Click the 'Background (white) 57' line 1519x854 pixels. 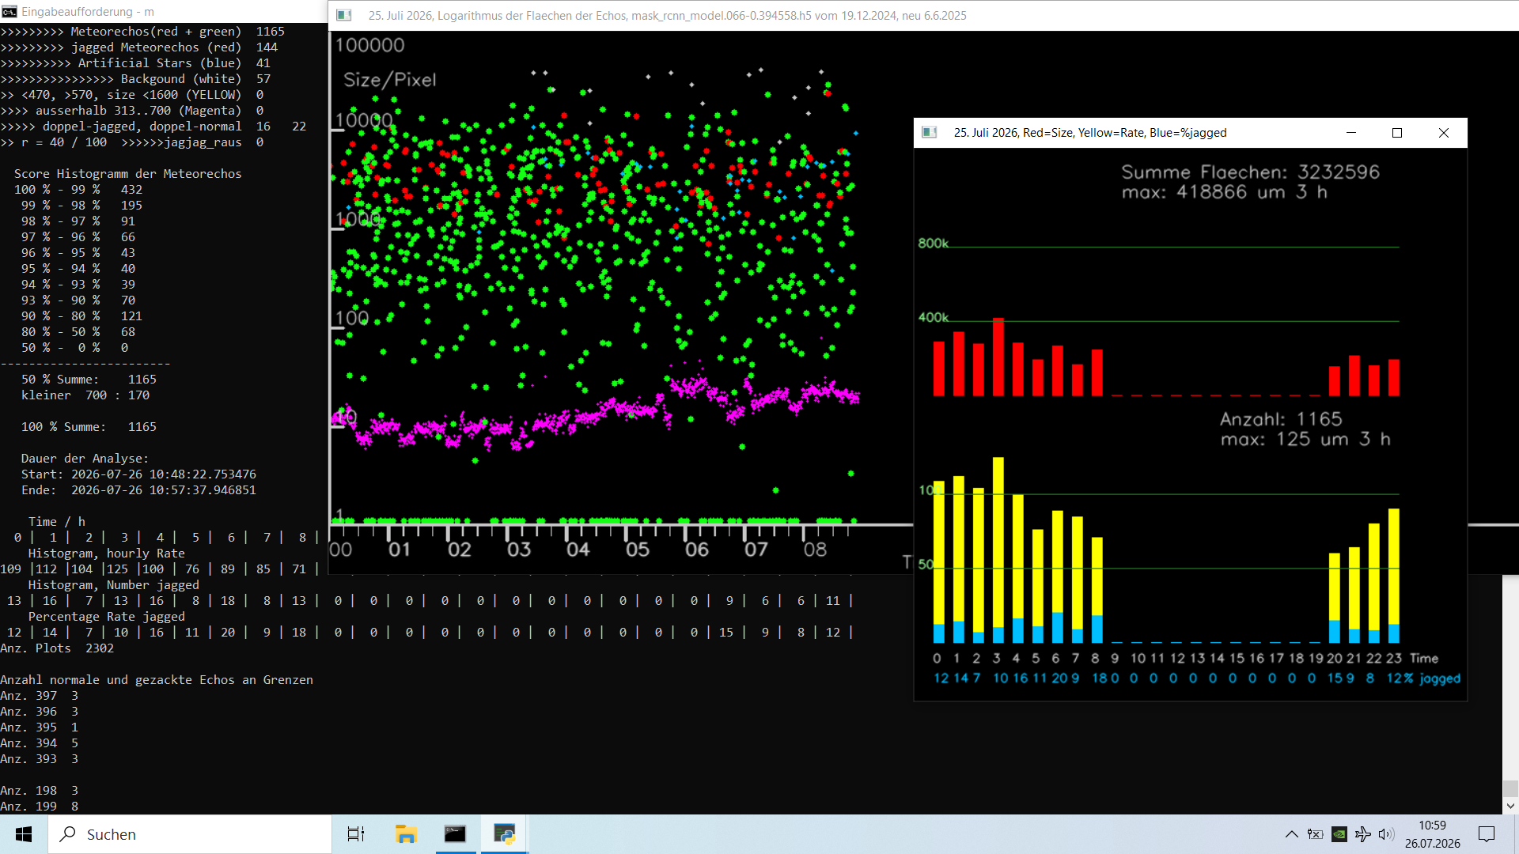click(x=135, y=79)
